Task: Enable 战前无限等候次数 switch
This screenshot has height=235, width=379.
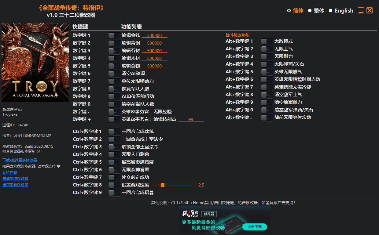Action: (x=267, y=117)
